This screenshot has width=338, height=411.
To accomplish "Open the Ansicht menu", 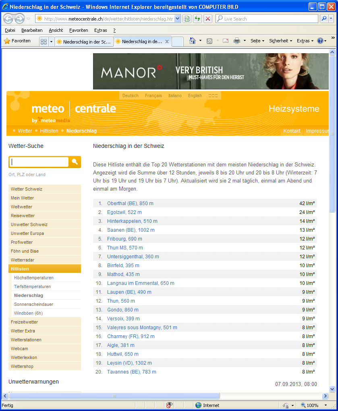I will click(x=56, y=30).
